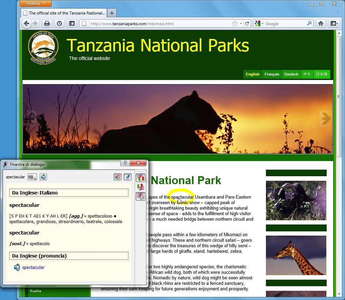Click the National Park heading
This screenshot has height=300, width=345.
pyautogui.click(x=186, y=181)
